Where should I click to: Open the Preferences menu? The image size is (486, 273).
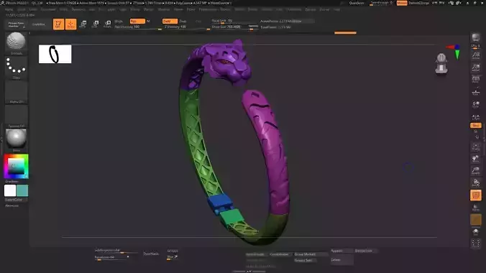208,9
